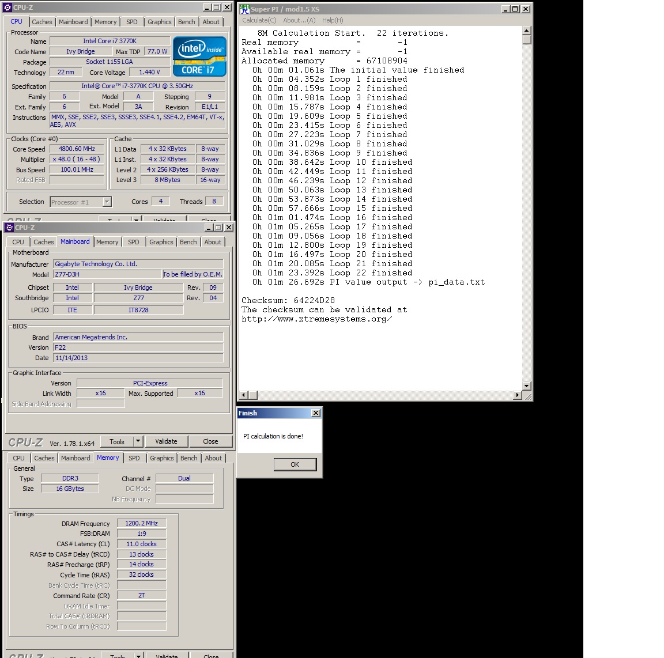
Task: Click the Super PI horizontal scrollbar thumb
Action: [253, 395]
